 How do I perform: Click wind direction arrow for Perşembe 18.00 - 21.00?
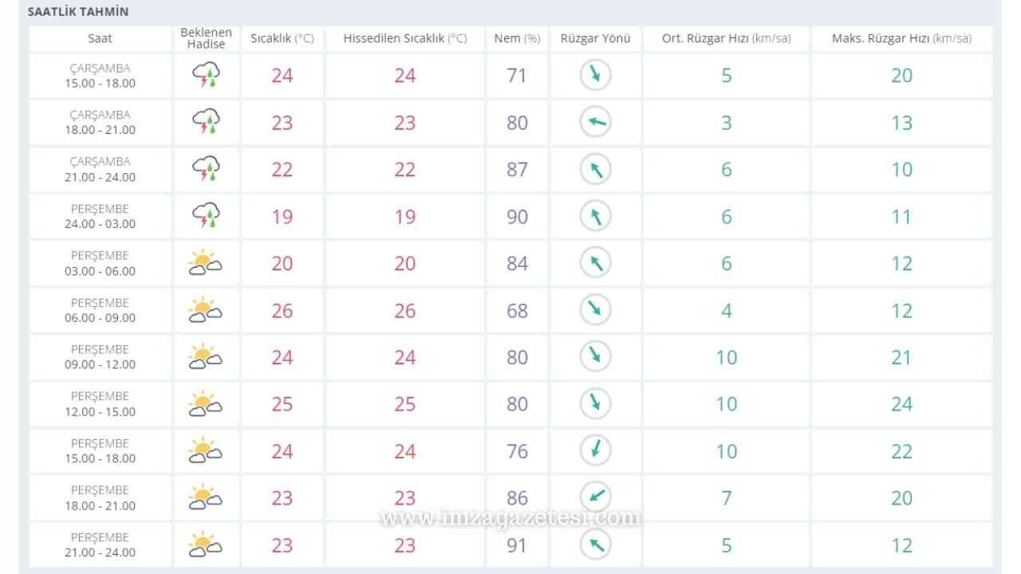pos(595,497)
